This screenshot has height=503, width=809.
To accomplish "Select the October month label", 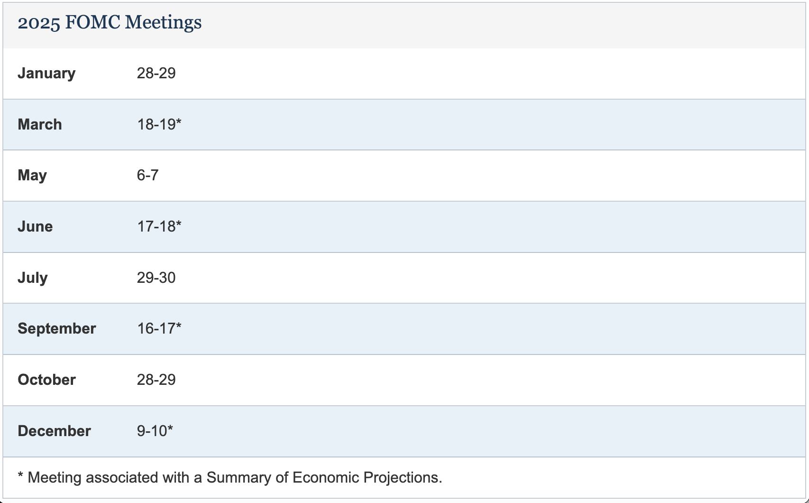I will coord(46,380).
